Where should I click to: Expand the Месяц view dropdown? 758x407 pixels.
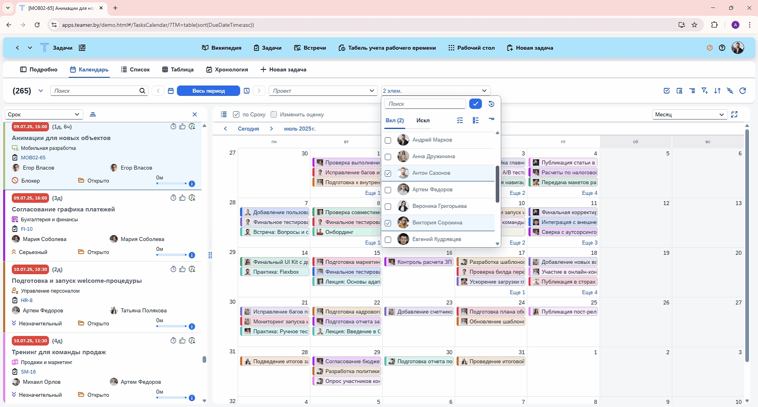click(x=689, y=114)
